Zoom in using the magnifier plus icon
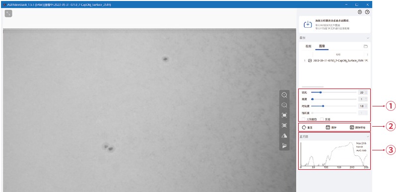Screen dimensions: 396x192 point(284,95)
